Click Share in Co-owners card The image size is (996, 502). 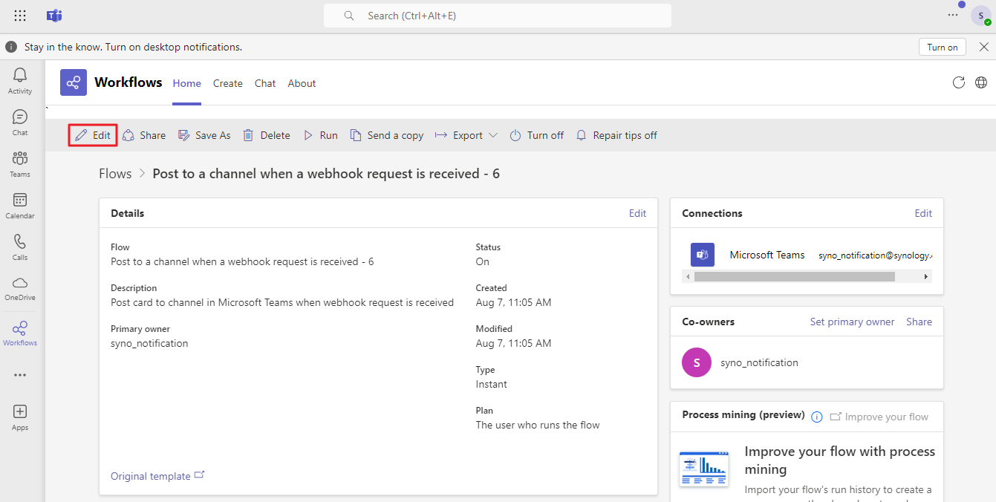919,322
